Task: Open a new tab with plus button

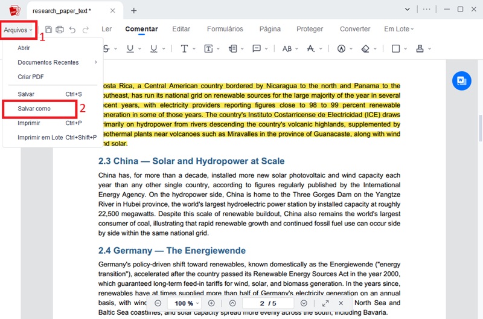Action: (133, 11)
